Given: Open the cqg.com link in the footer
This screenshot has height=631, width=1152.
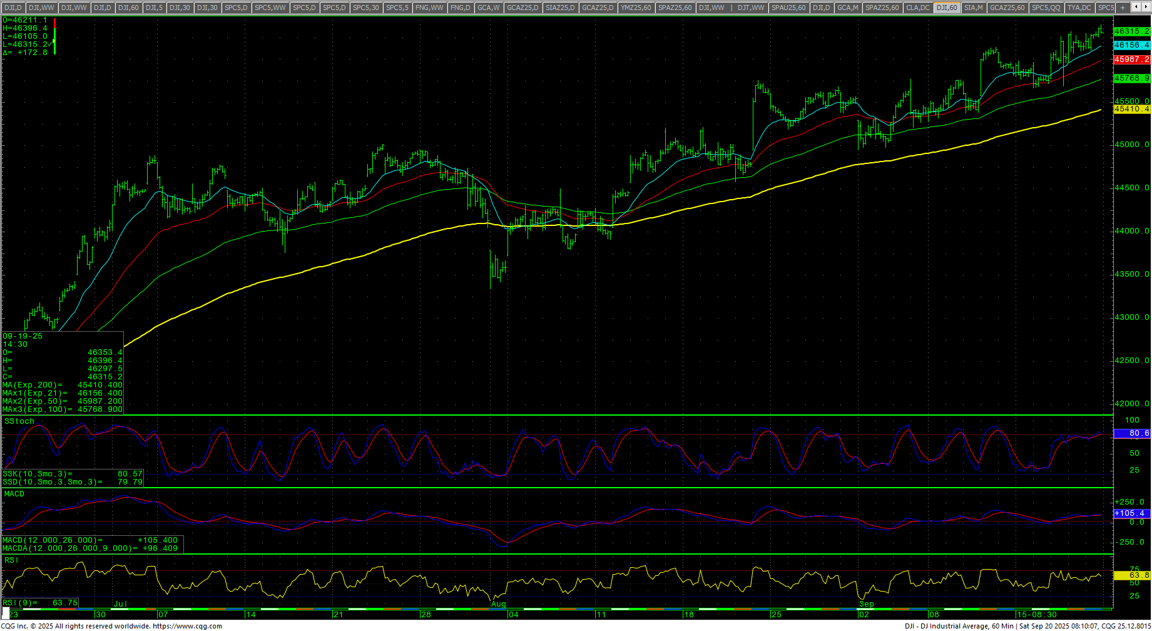Looking at the screenshot, I should [187, 626].
